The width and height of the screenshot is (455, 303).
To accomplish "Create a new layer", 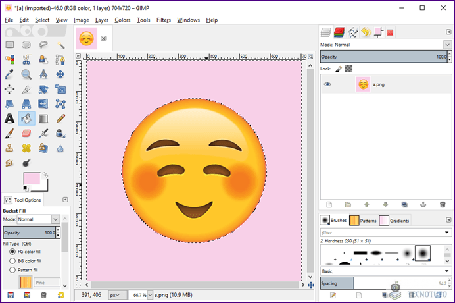I will [329, 205].
